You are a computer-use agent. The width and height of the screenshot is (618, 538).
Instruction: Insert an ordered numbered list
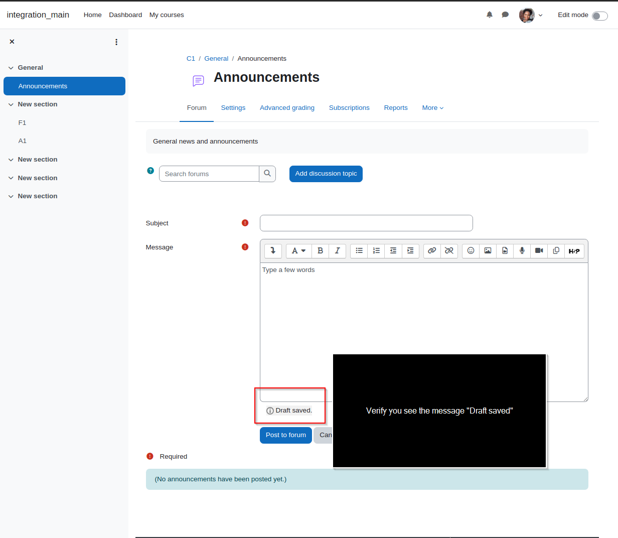click(x=376, y=250)
